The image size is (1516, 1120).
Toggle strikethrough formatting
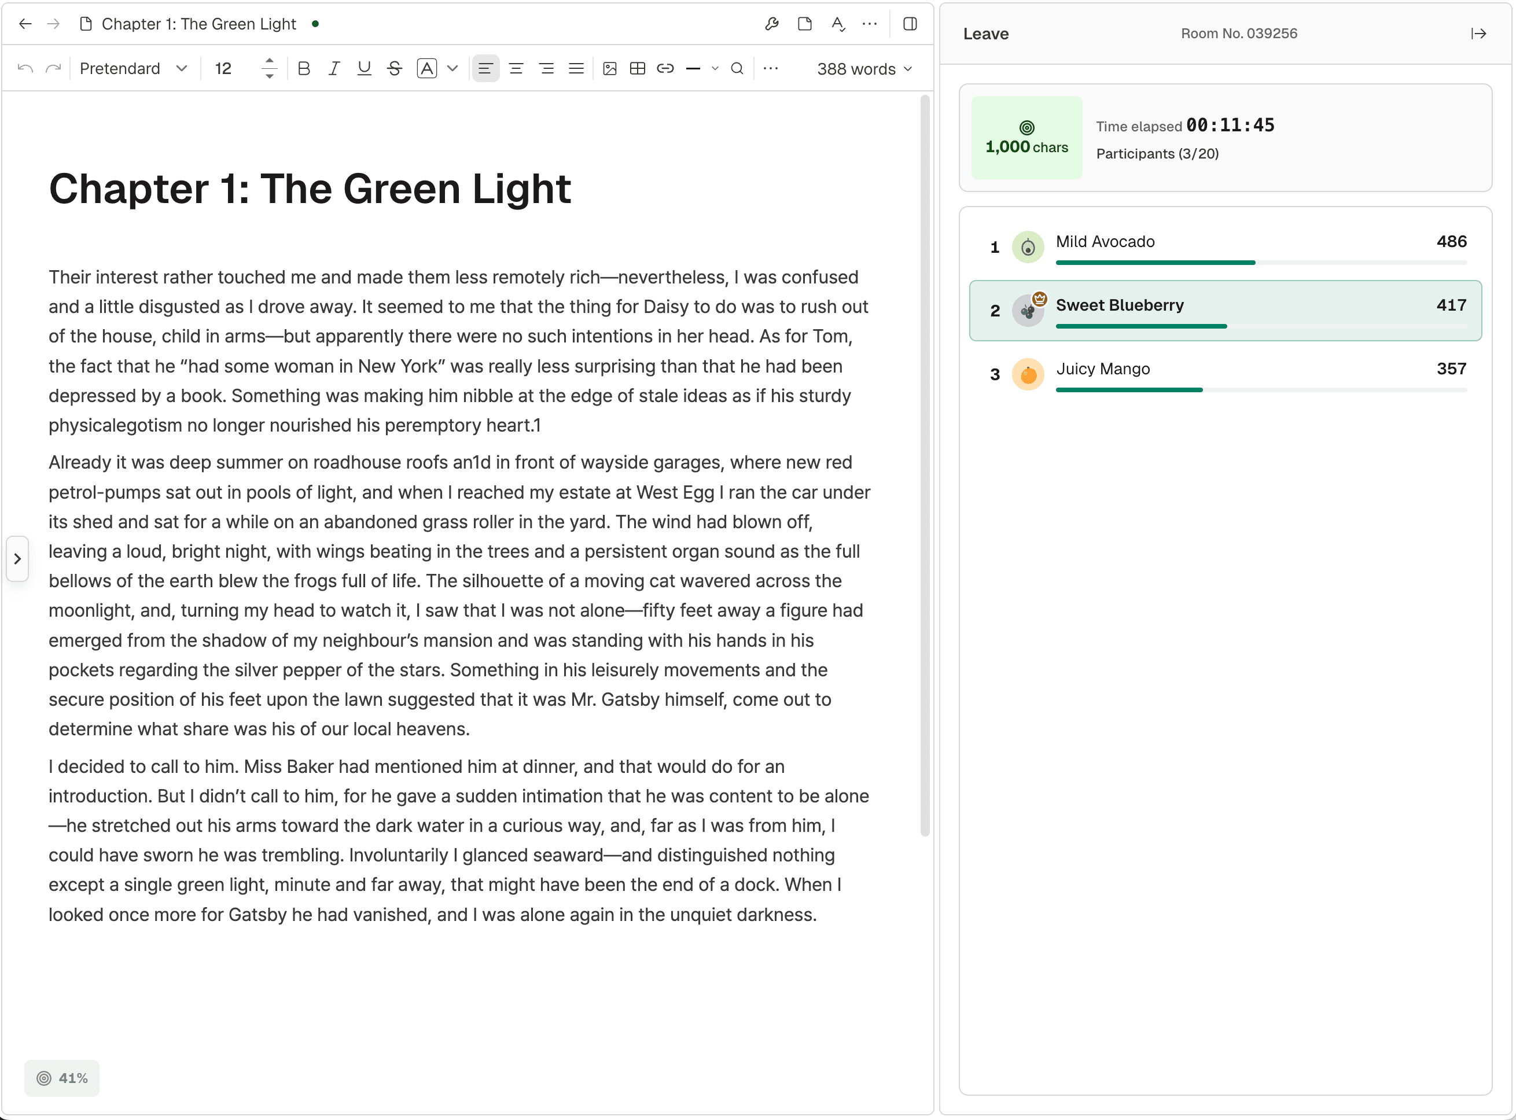(395, 68)
